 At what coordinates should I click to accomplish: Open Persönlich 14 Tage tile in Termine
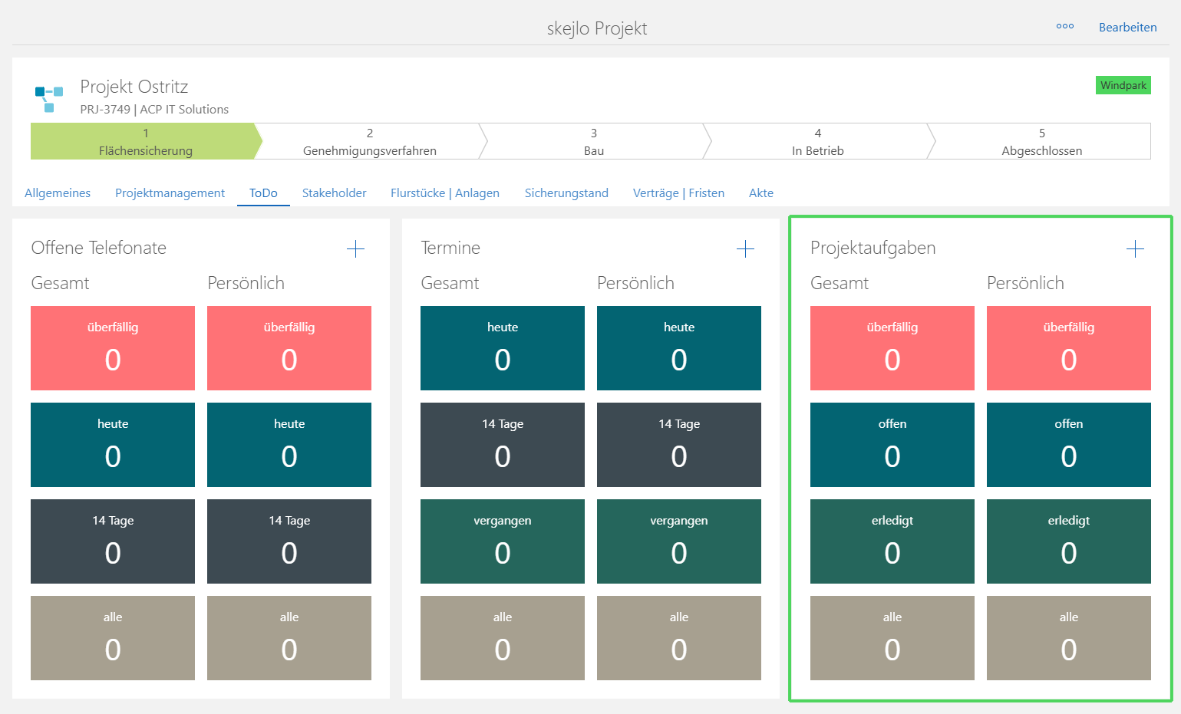point(678,445)
